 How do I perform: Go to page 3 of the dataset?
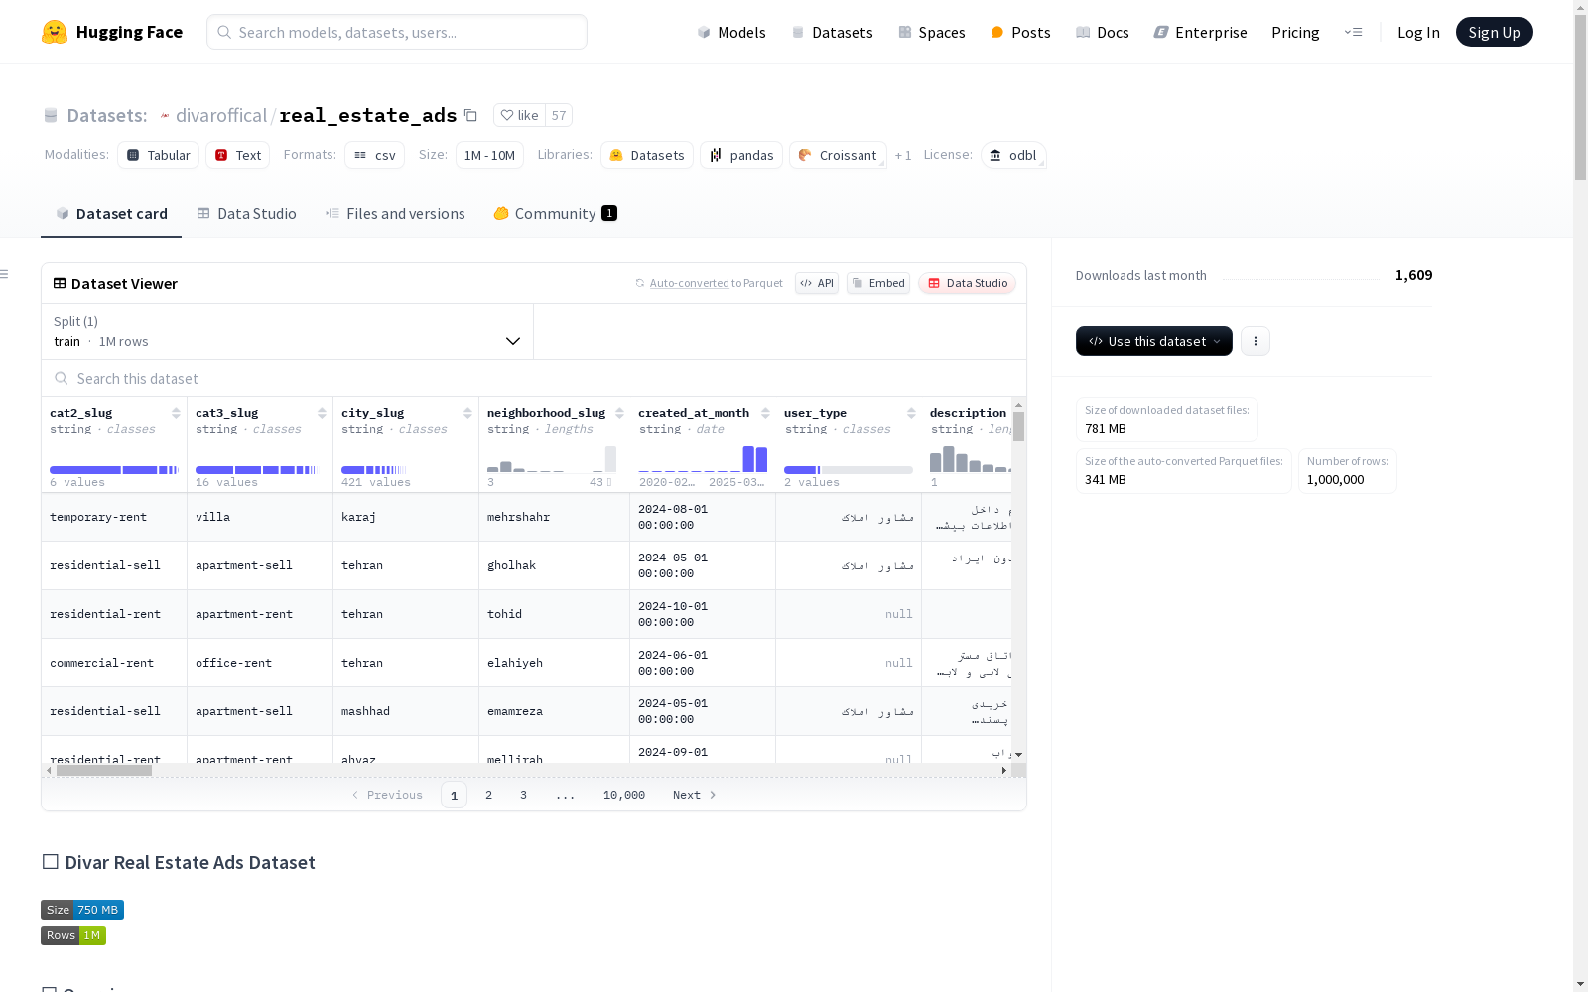pos(523,795)
